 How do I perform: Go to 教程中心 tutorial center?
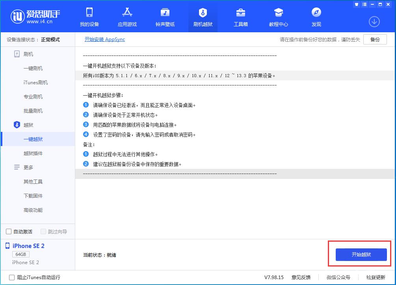coord(278,17)
